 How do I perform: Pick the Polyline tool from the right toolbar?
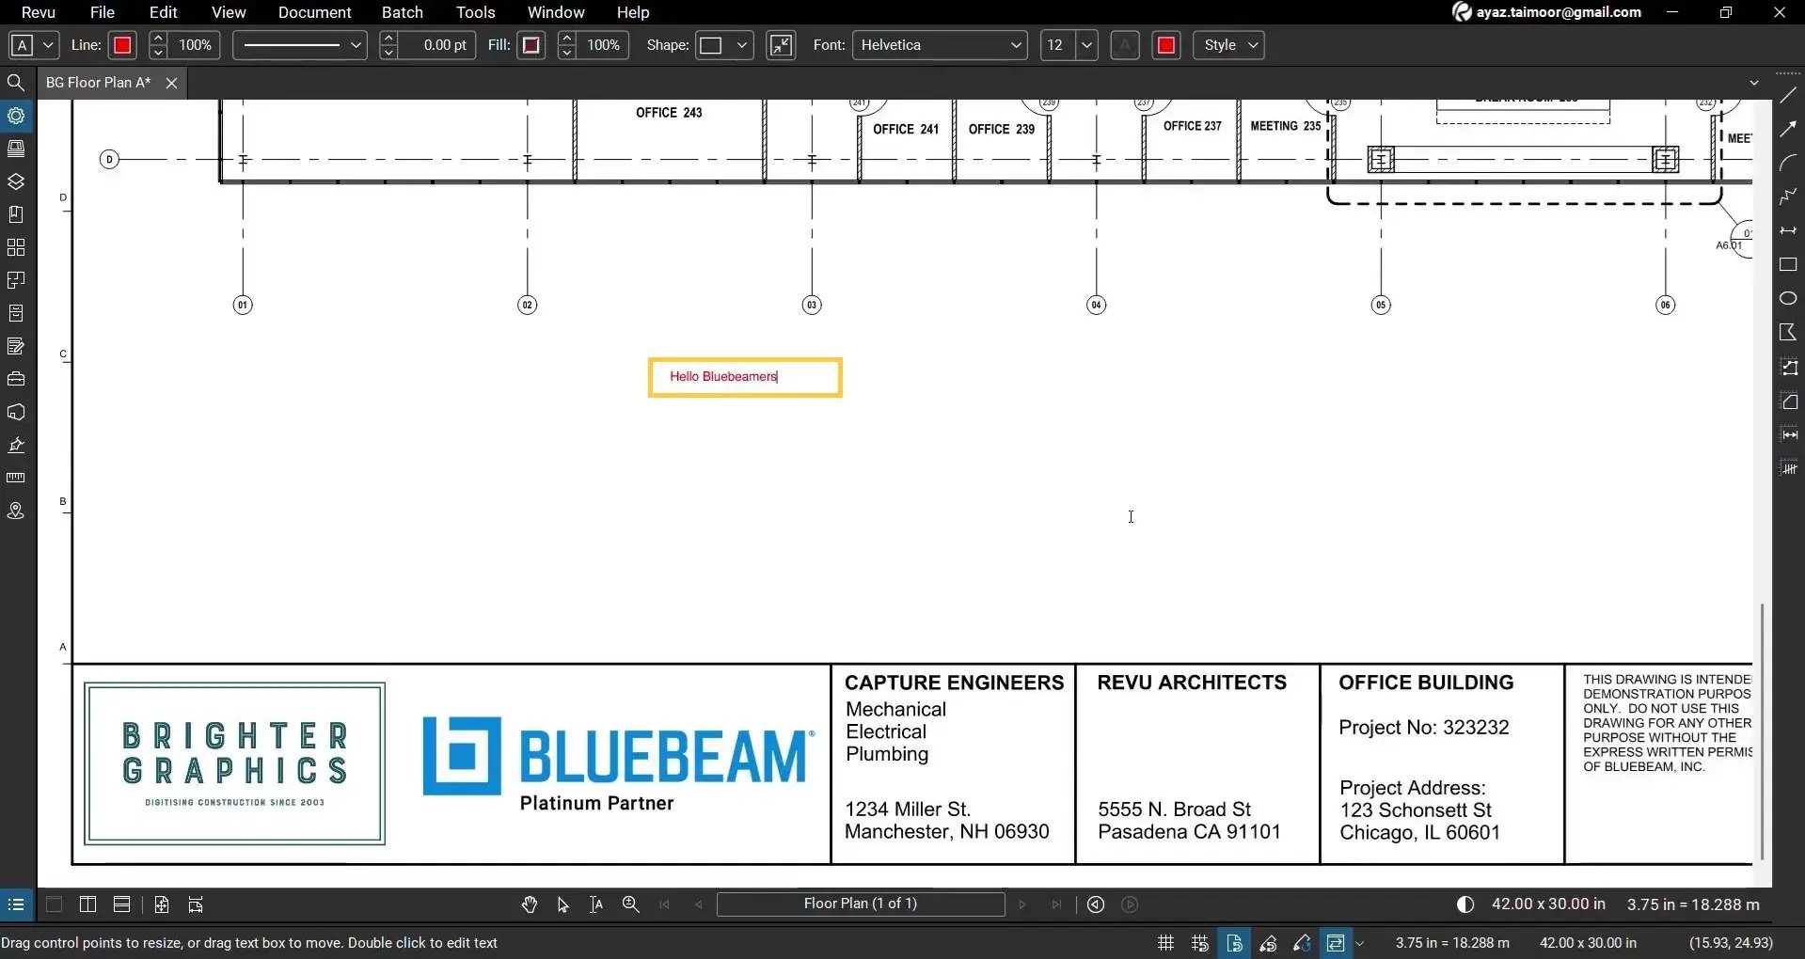[1788, 197]
